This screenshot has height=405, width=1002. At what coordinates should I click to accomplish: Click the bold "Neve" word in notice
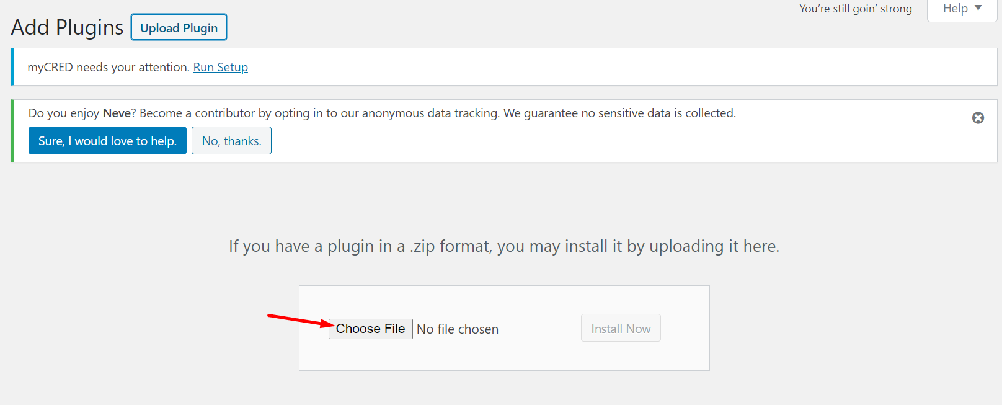[x=117, y=113]
